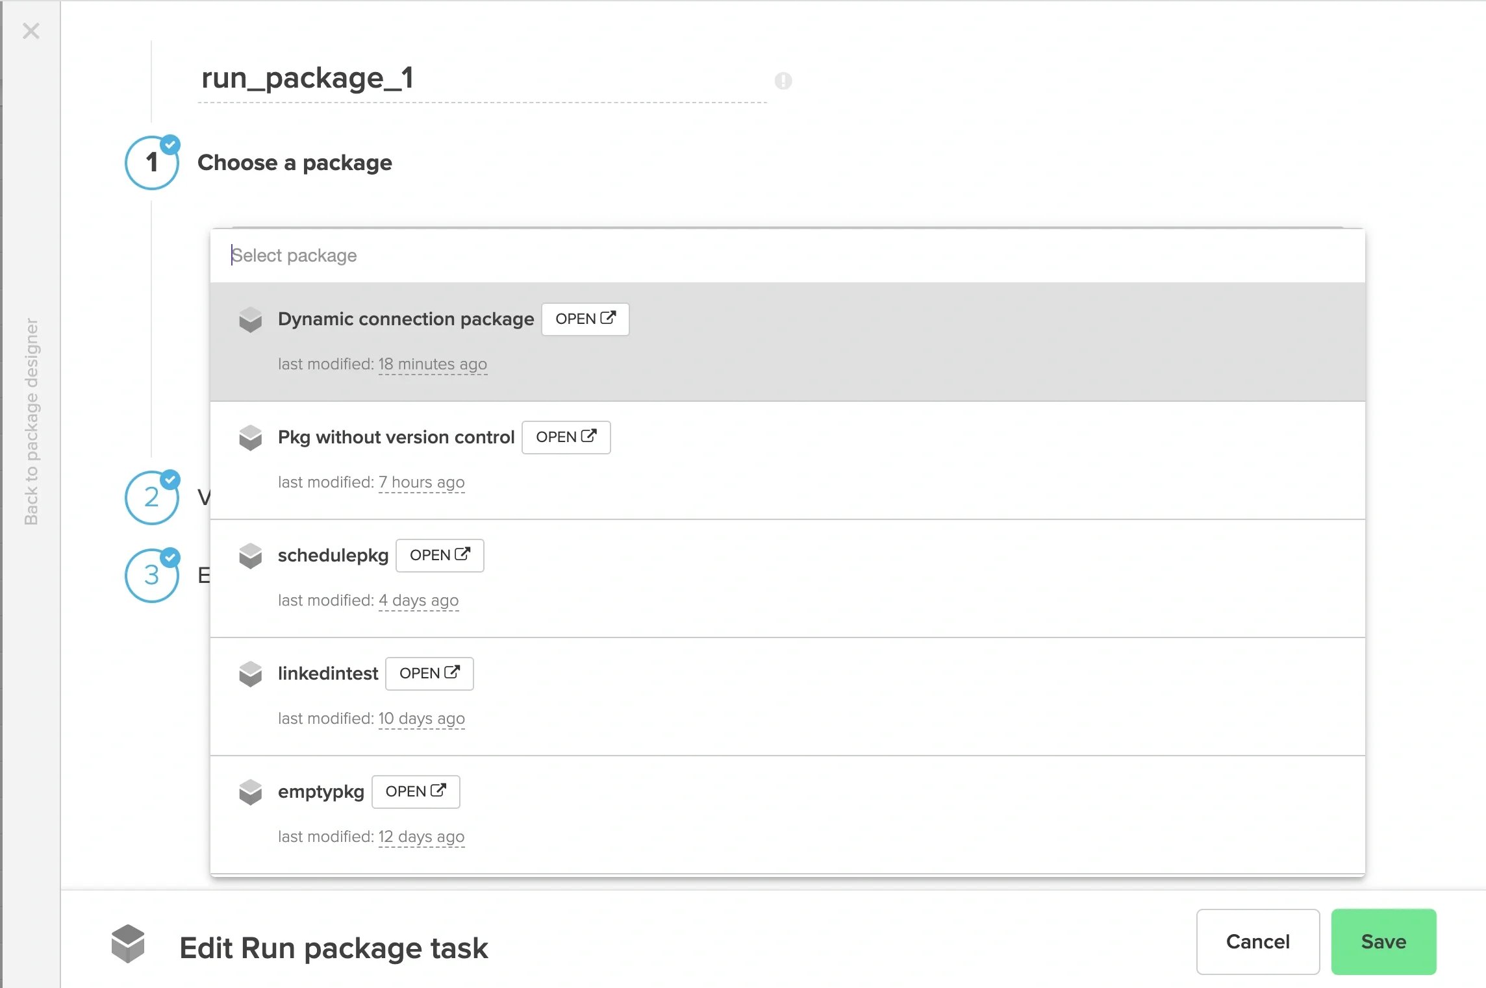Image resolution: width=1486 pixels, height=988 pixels.
Task: Click the 4 days ago timestamp
Action: pos(418,600)
